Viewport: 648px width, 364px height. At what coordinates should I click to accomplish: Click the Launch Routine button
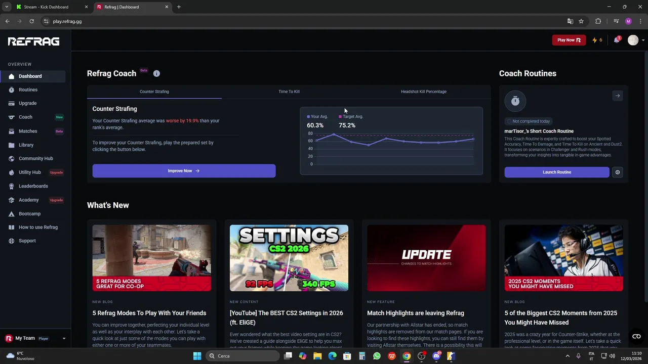pyautogui.click(x=557, y=172)
